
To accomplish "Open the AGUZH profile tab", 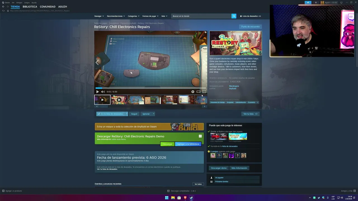I will [x=63, y=7].
